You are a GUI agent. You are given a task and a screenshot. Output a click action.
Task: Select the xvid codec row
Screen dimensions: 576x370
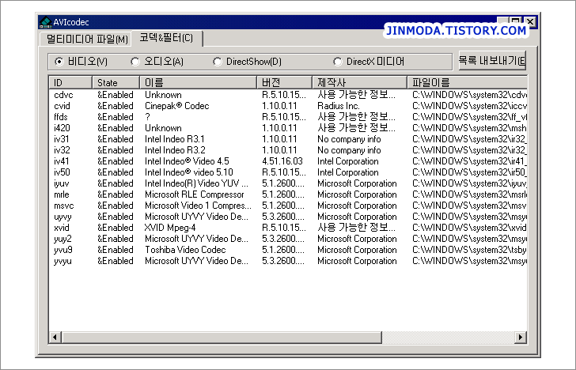coord(288,228)
